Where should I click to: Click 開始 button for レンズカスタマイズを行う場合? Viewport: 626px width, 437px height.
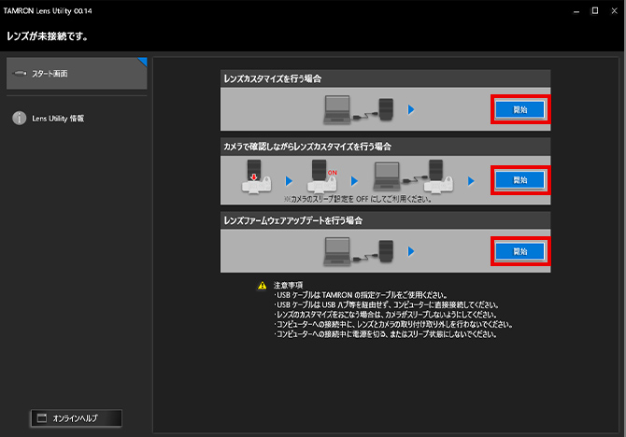(519, 109)
